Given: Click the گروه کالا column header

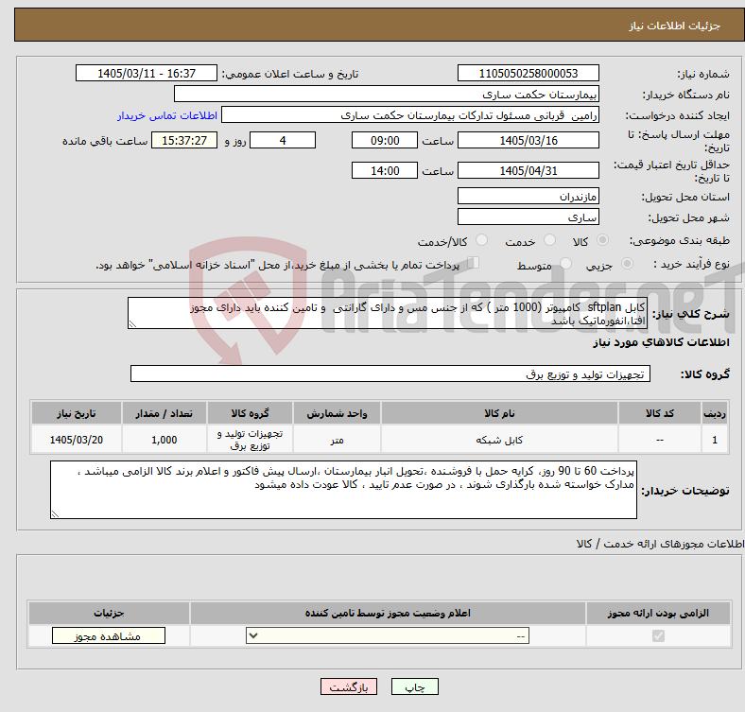Looking at the screenshot, I should [250, 413].
